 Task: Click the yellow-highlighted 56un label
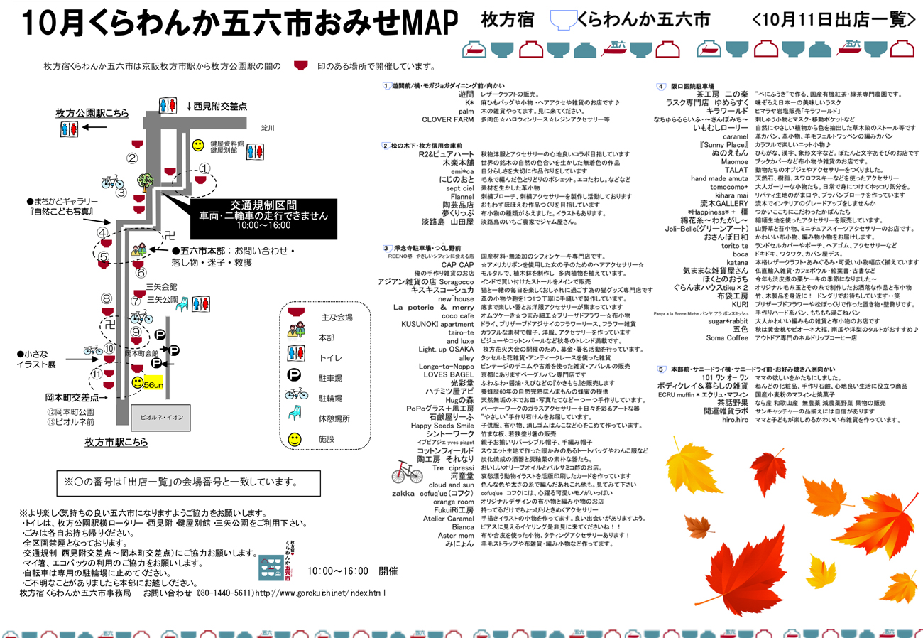pyautogui.click(x=153, y=384)
